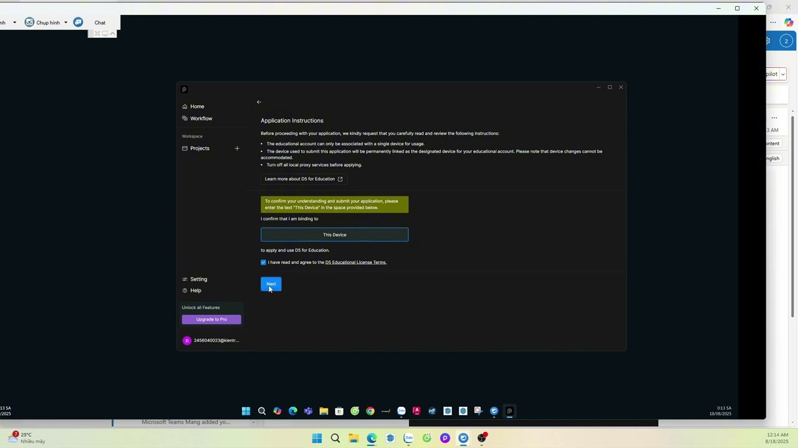
Task: Click the Upgrade to Pro button
Action: pyautogui.click(x=211, y=319)
